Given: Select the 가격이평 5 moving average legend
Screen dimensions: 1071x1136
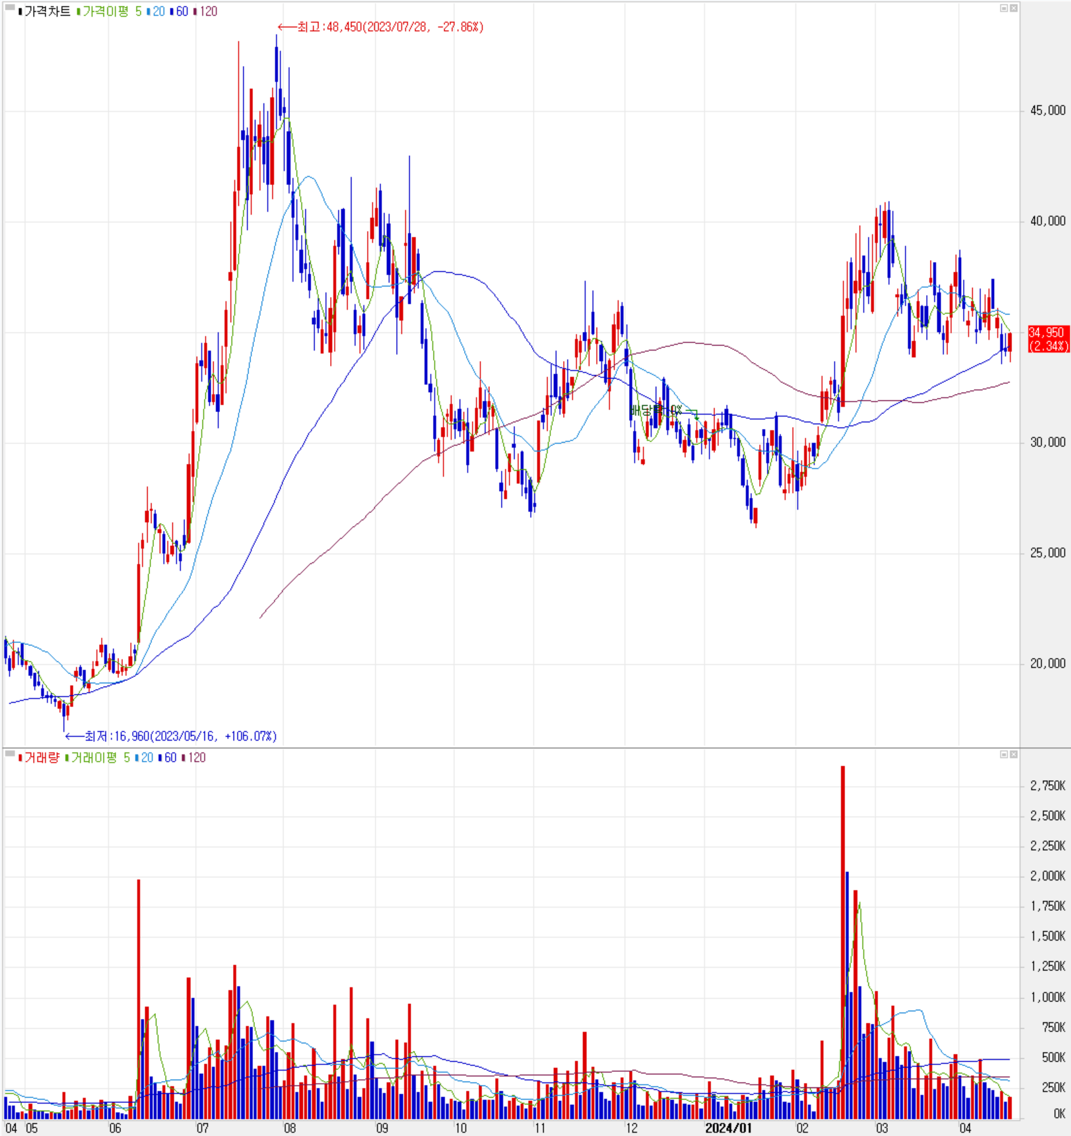Looking at the screenshot, I should click(x=109, y=12).
